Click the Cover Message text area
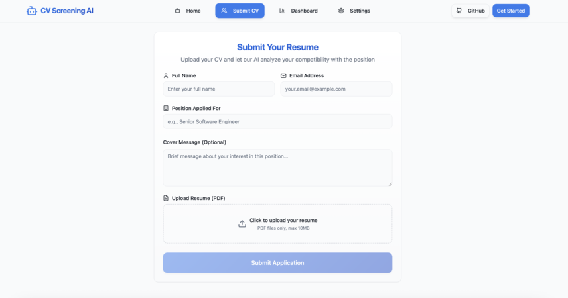The image size is (568, 298). click(277, 168)
